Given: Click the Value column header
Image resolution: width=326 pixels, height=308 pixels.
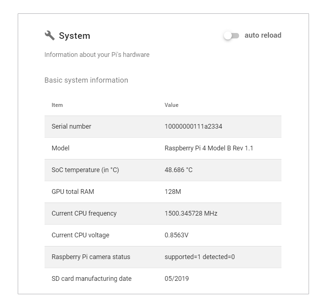Looking at the screenshot, I should (x=171, y=105).
